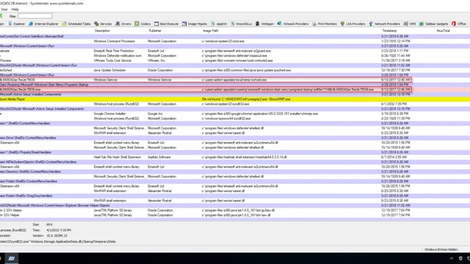This screenshot has width=470, height=264.
Task: Switch to the Internet Explorer tab
Action: click(x=44, y=24)
